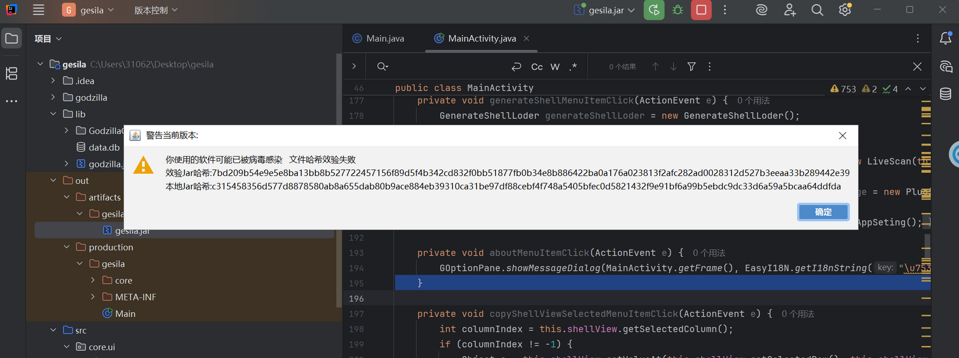Jump to next highlighted problem arrow
The image size is (959, 358).
(923, 89)
